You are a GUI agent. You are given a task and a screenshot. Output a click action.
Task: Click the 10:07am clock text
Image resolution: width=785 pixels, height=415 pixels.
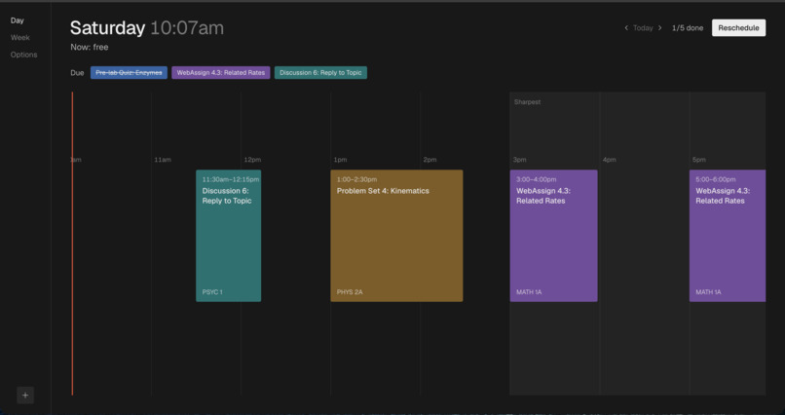pos(187,28)
